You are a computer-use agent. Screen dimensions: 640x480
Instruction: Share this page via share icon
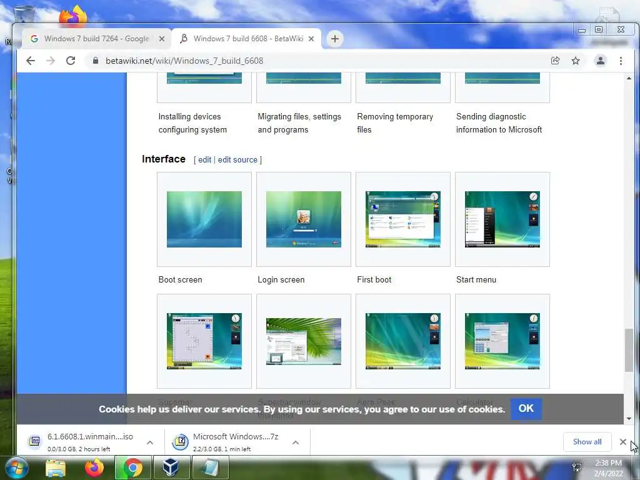coord(555,61)
